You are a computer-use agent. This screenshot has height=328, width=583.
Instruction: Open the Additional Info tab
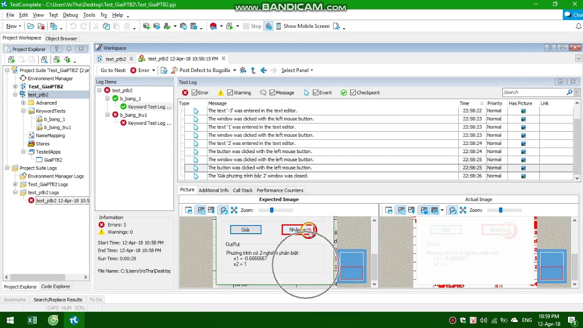point(214,190)
